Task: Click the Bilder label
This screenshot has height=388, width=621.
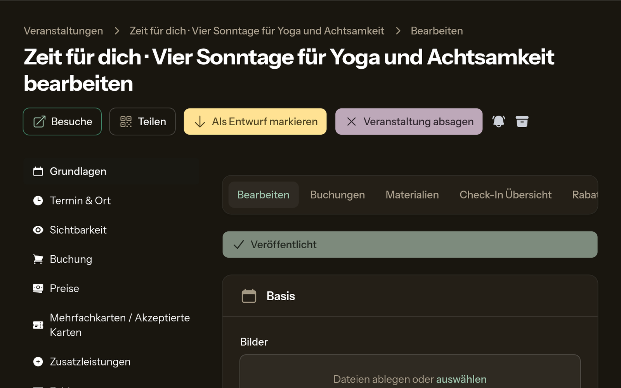Action: pos(254,342)
